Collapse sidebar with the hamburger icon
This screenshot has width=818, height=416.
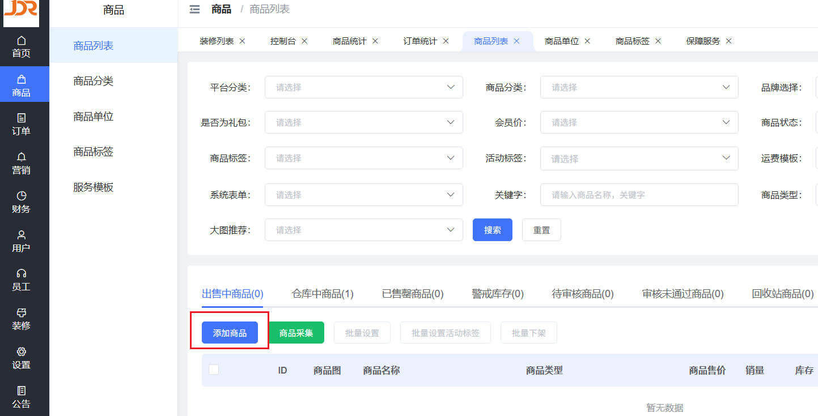click(x=194, y=9)
